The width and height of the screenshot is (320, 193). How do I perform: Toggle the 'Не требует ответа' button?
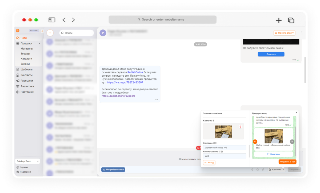coord(113,170)
